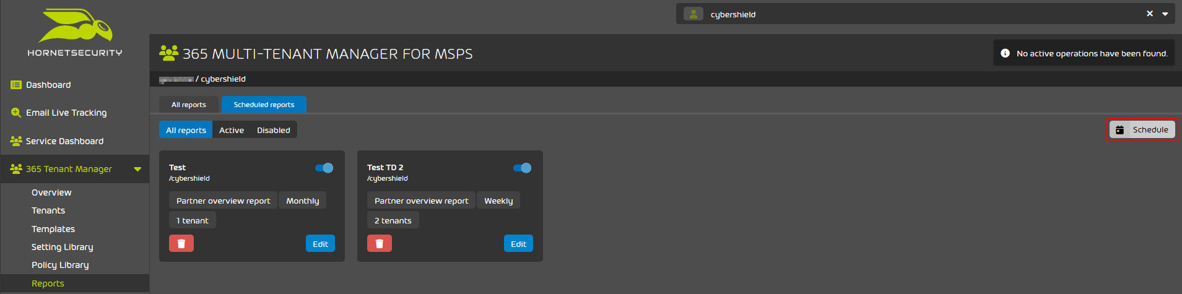Click the Schedule button
Screen dimensions: 1182x294
click(1142, 130)
